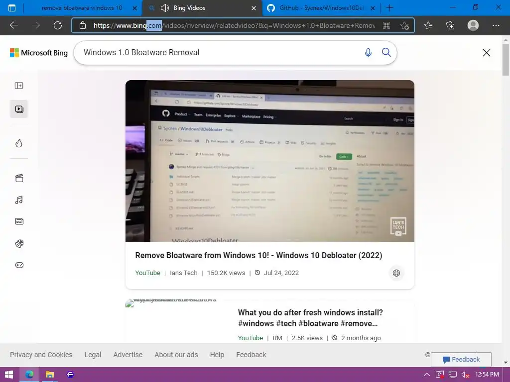Click the '150.2K views' text
Viewport: 510px width, 382px height.
[226, 273]
